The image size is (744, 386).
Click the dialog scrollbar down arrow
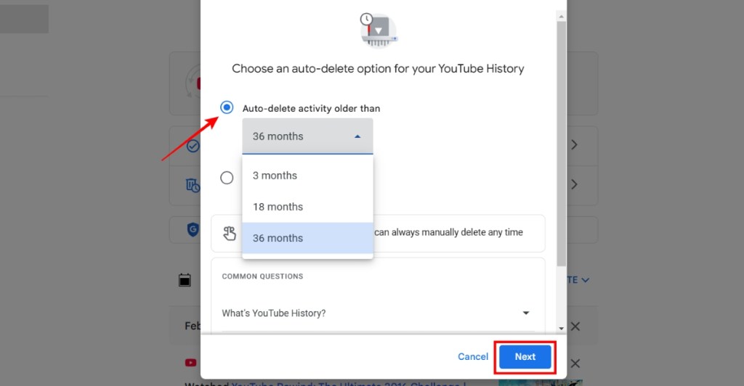pos(562,328)
